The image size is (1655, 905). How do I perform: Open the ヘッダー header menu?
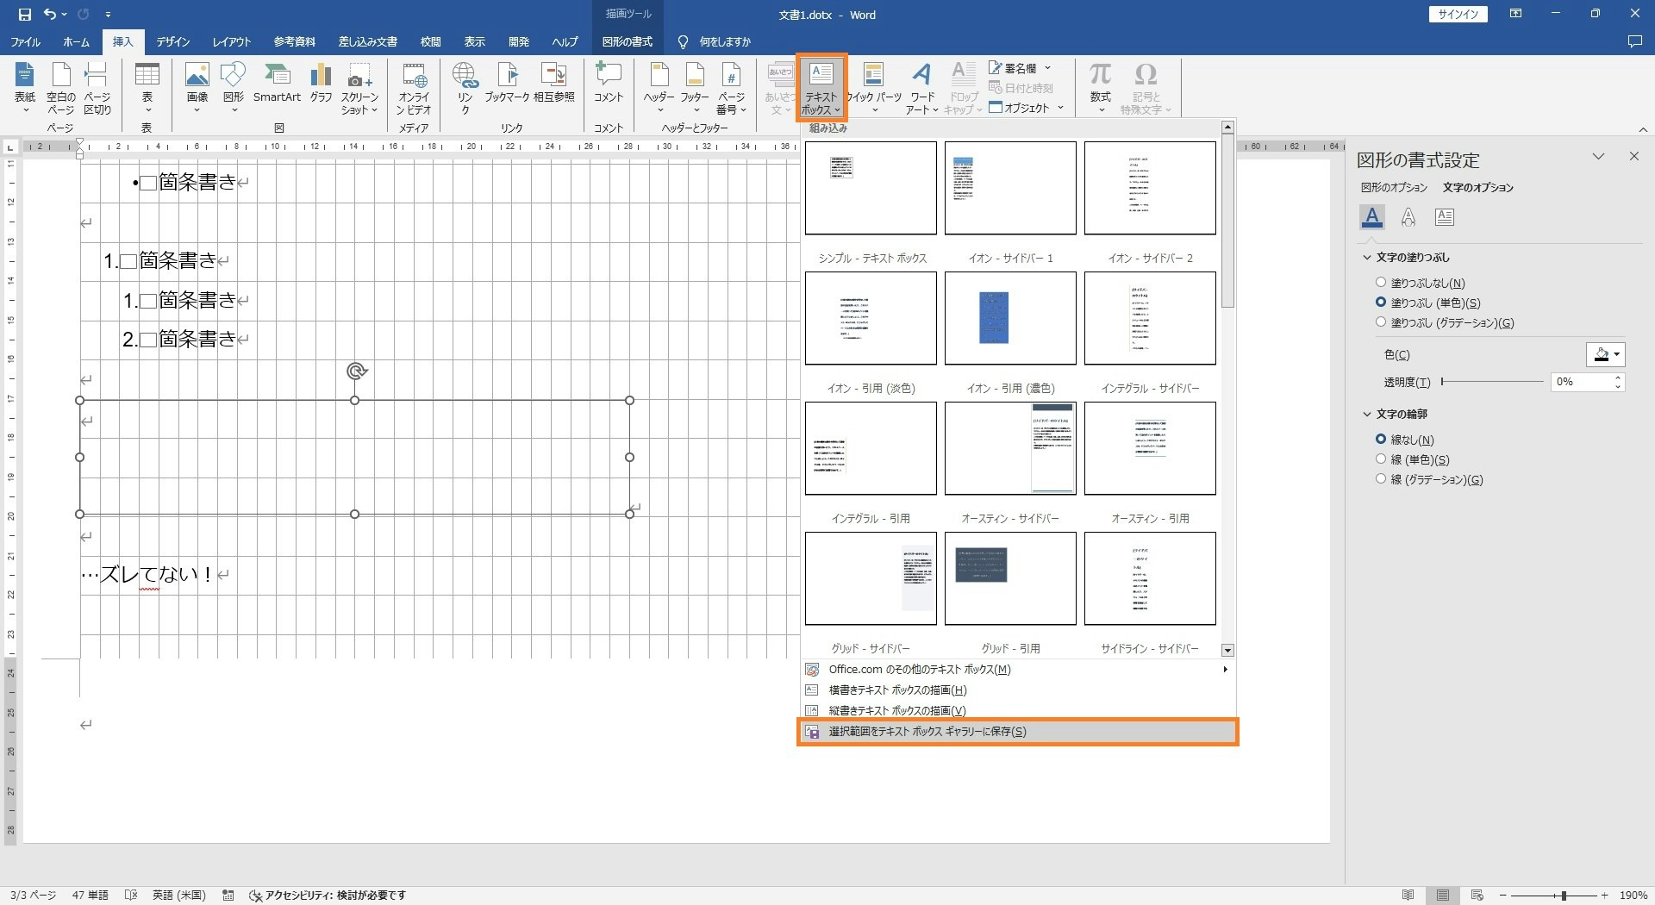pos(659,88)
